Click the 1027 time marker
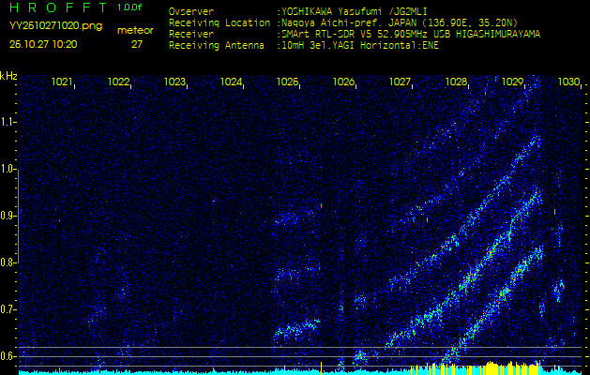 click(x=400, y=82)
